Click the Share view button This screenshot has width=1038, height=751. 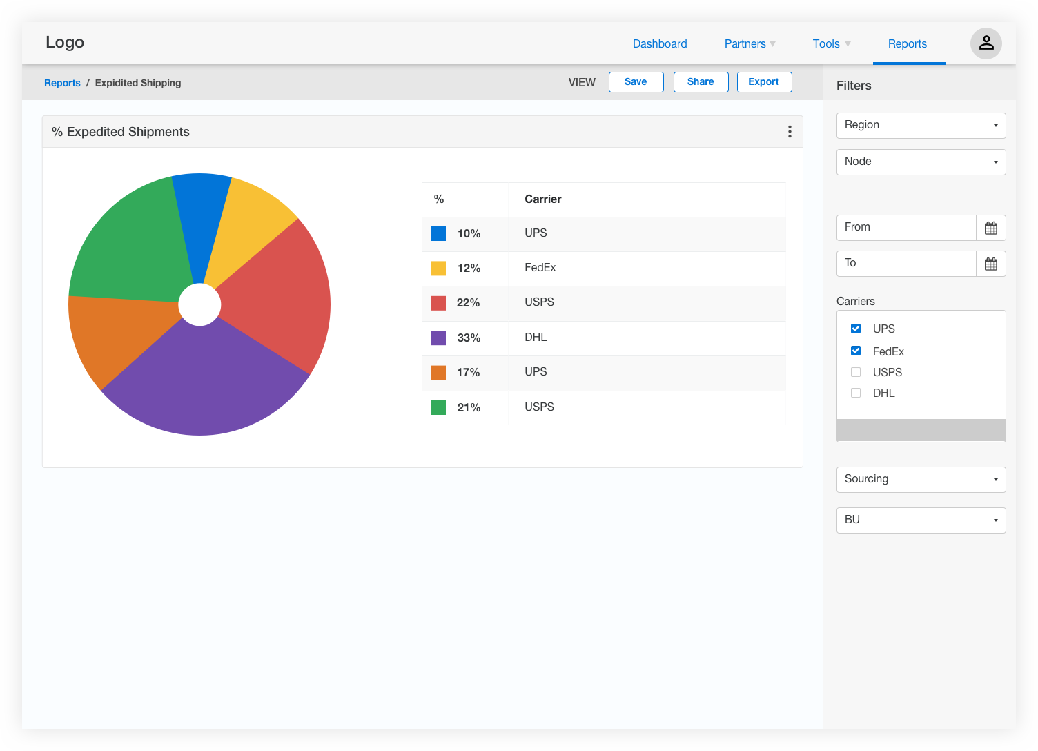coord(701,81)
